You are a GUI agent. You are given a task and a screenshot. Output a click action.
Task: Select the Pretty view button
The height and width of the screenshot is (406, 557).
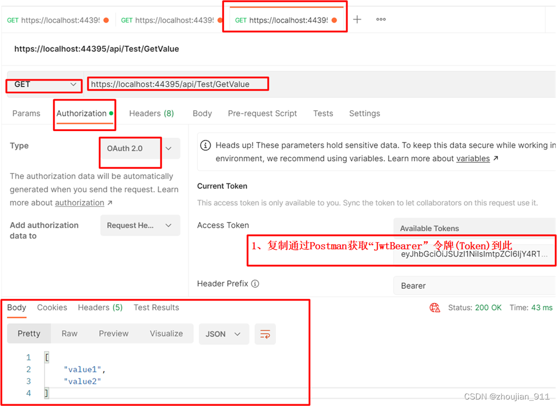pos(29,334)
